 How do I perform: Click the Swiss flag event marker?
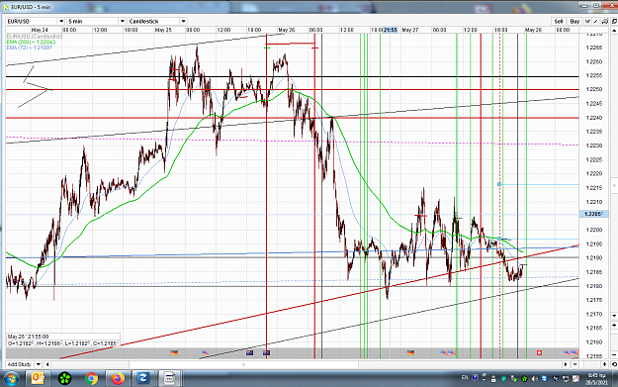pyautogui.click(x=540, y=352)
